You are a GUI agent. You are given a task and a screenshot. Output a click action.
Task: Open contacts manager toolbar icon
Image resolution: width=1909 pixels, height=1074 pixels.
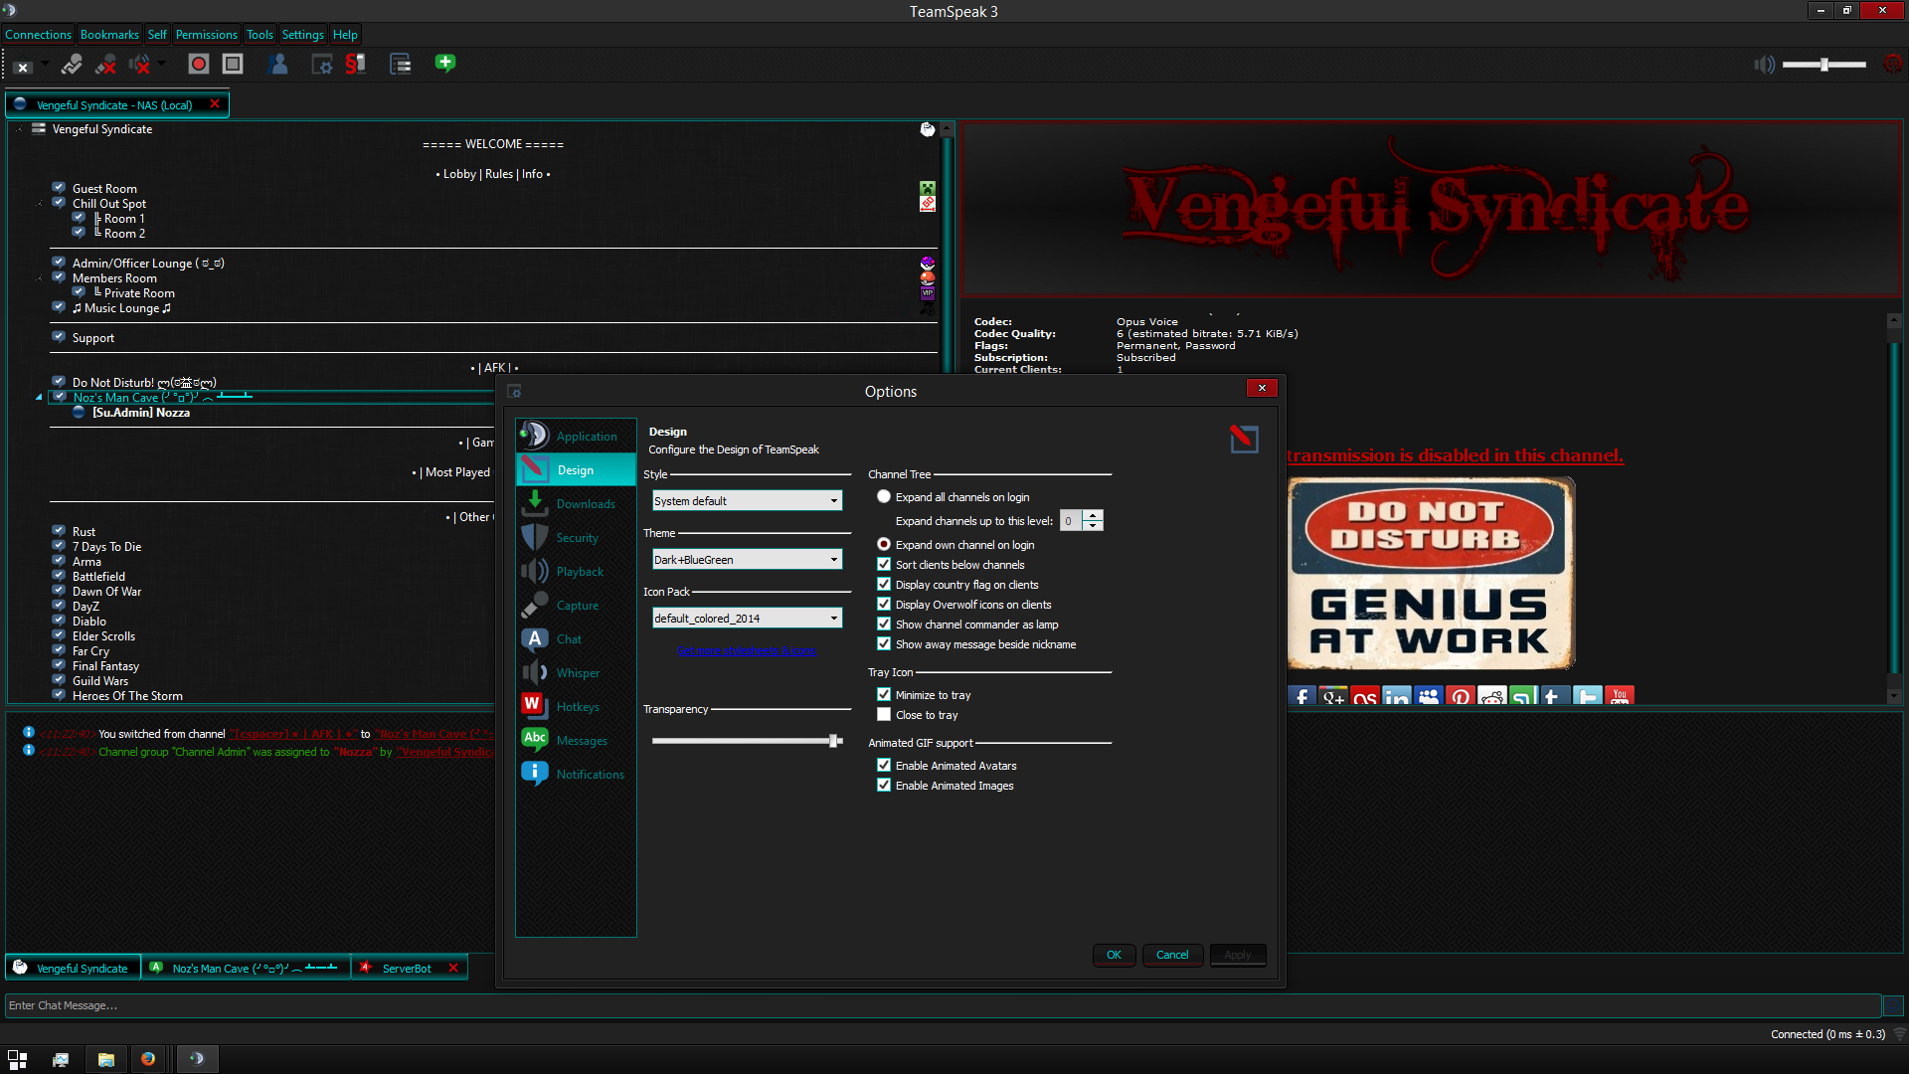tap(279, 65)
